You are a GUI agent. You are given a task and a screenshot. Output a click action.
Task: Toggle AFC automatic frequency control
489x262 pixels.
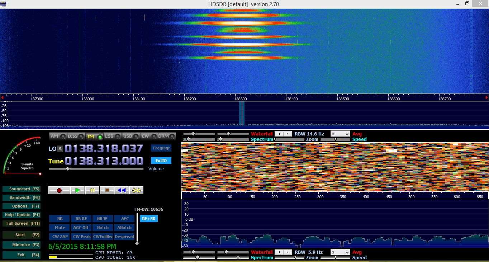(x=124, y=219)
